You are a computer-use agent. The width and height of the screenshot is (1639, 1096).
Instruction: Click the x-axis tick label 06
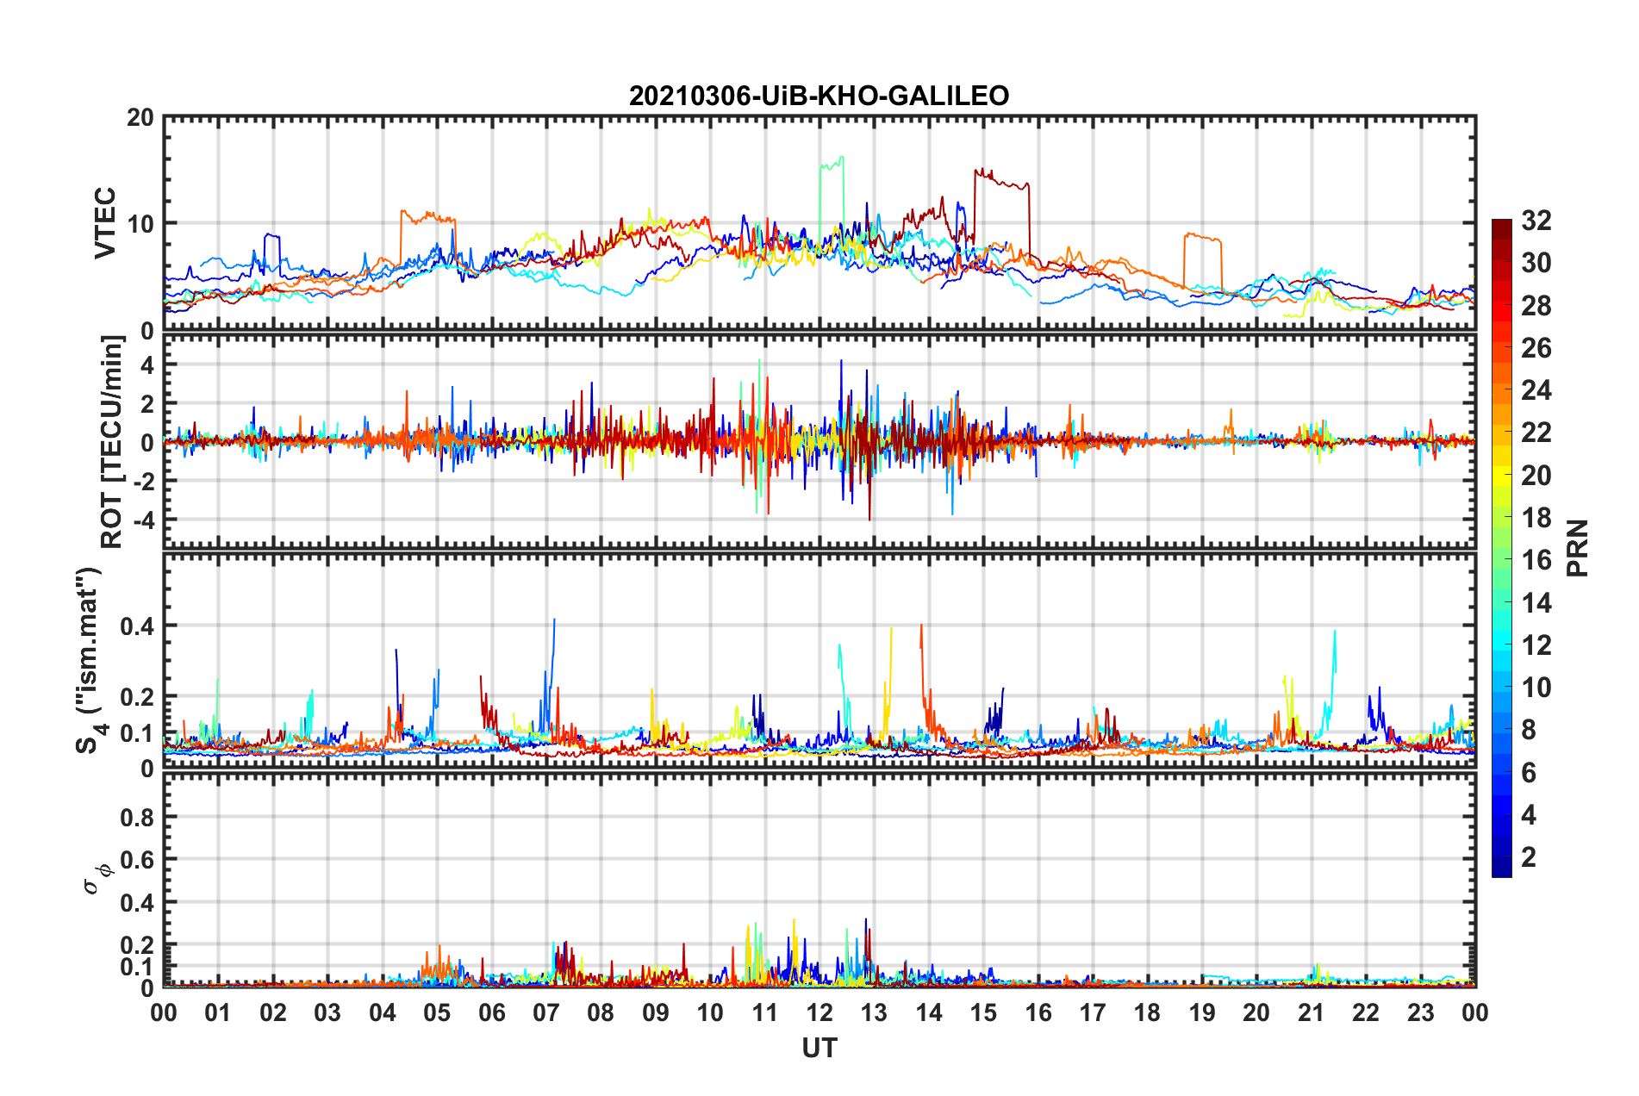pos(491,1012)
